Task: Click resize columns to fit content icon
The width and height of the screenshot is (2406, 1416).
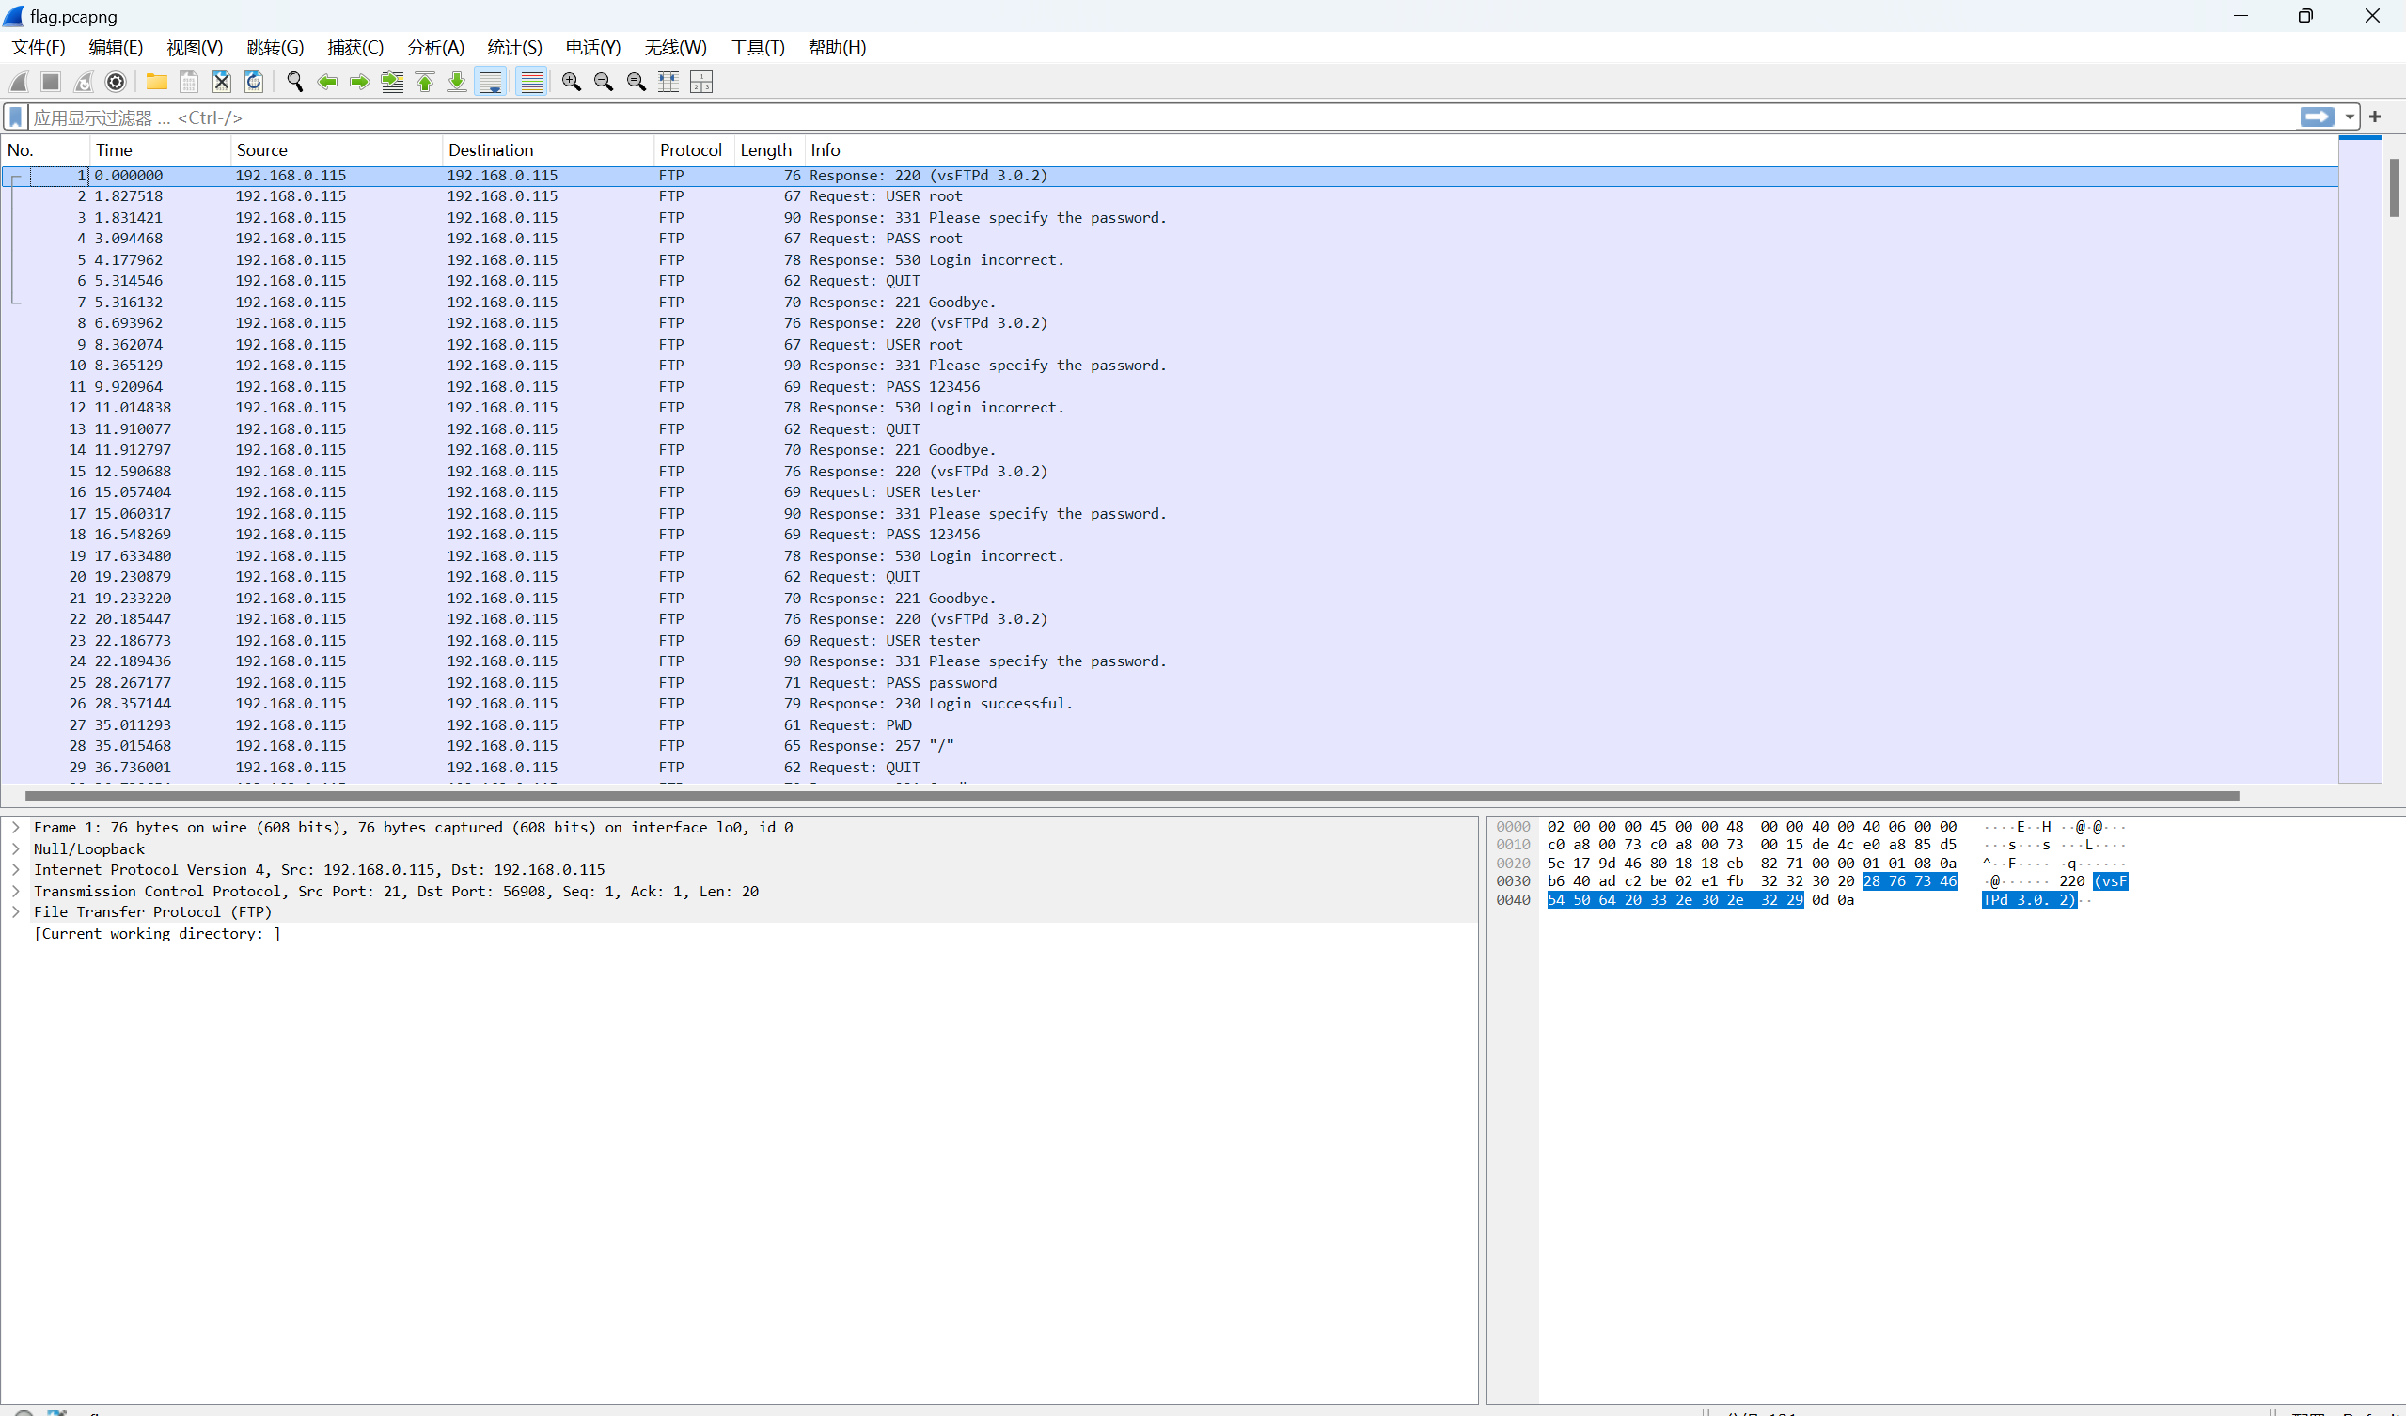Action: 668,82
